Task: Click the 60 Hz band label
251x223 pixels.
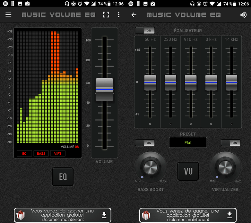Action: pos(150,39)
